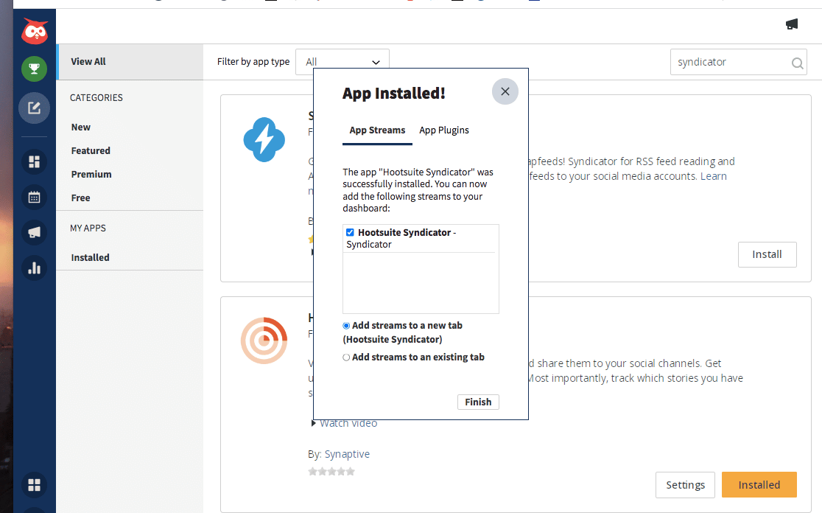Image resolution: width=822 pixels, height=513 pixels.
Task: Click the star rating under Synaptive
Action: click(x=331, y=472)
